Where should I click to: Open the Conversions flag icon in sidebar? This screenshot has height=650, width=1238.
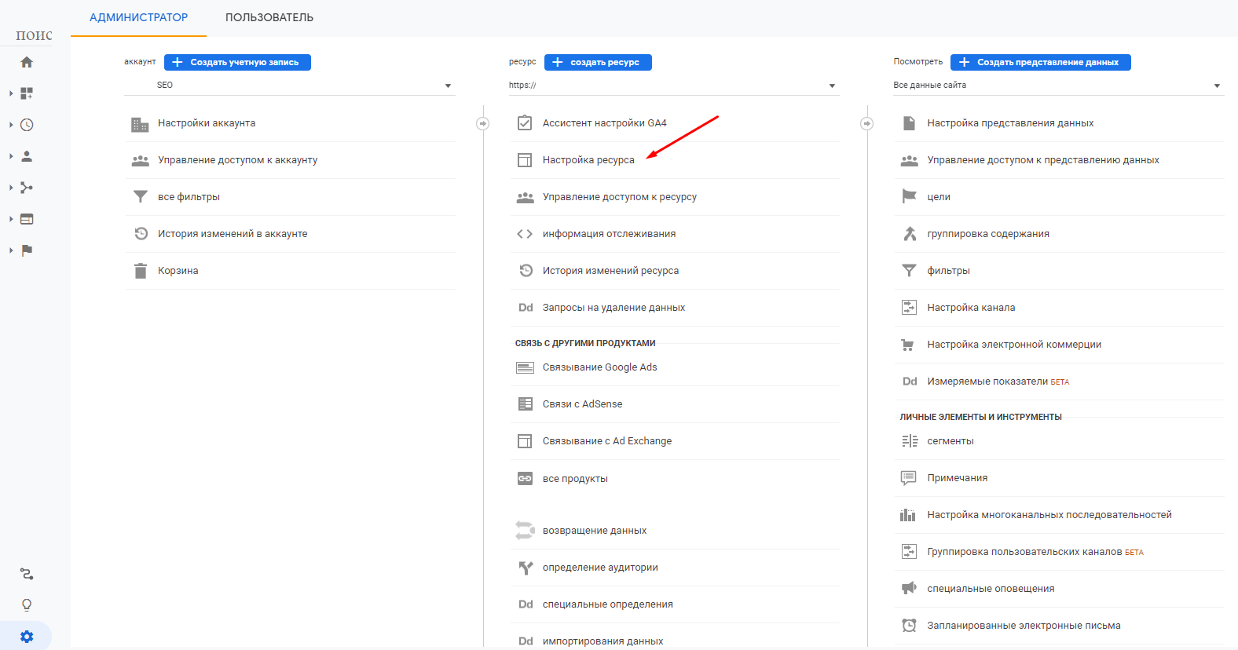[27, 250]
